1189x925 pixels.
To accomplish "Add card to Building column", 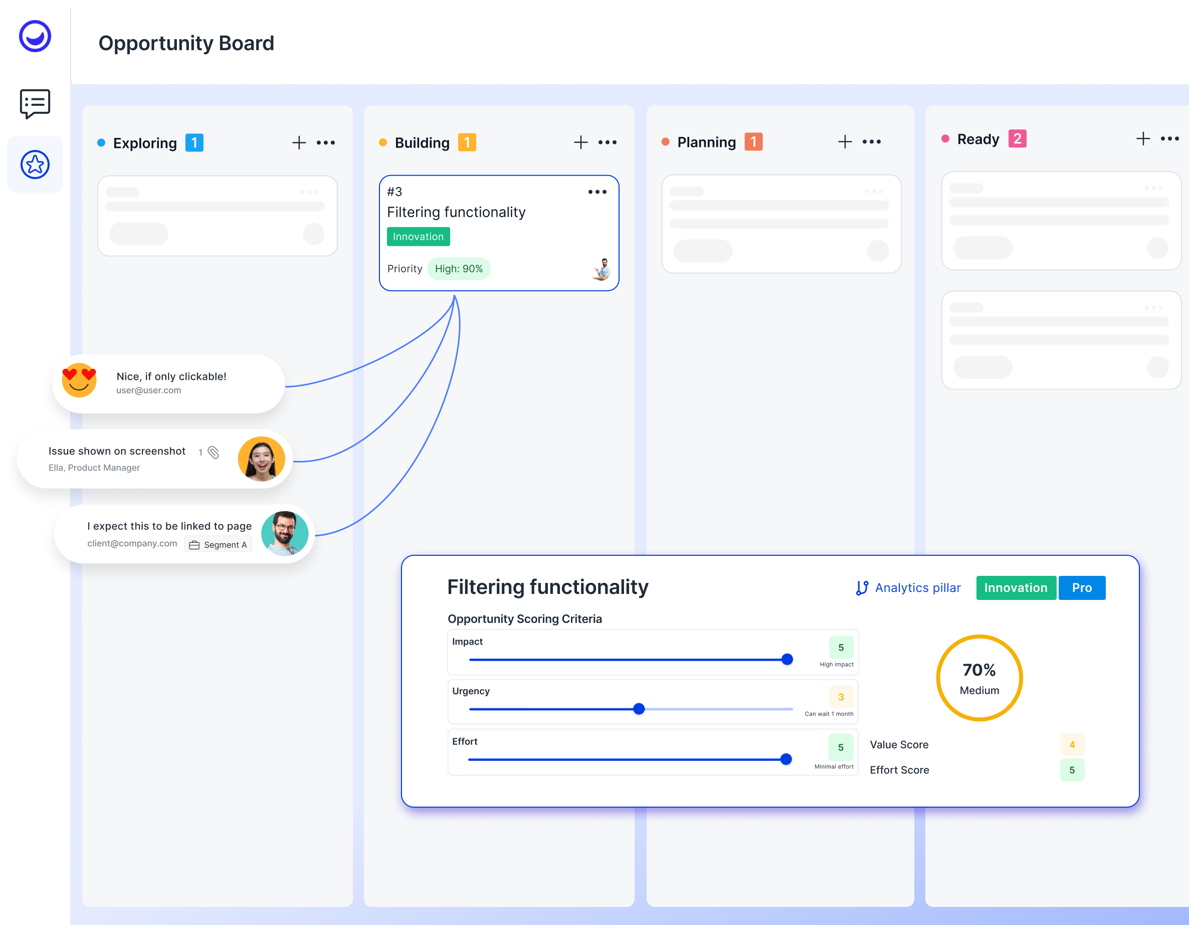I will click(580, 142).
